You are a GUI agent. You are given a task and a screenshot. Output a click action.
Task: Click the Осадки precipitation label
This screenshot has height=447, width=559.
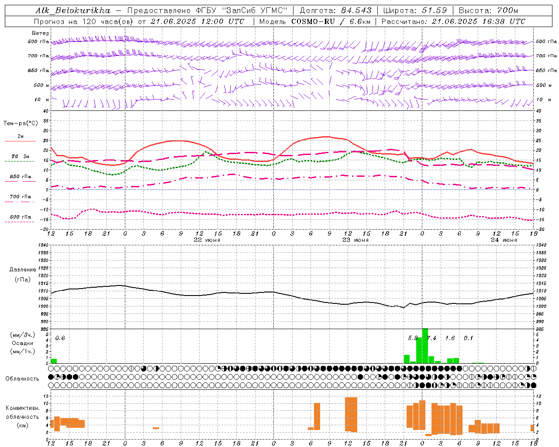[x=22, y=343]
